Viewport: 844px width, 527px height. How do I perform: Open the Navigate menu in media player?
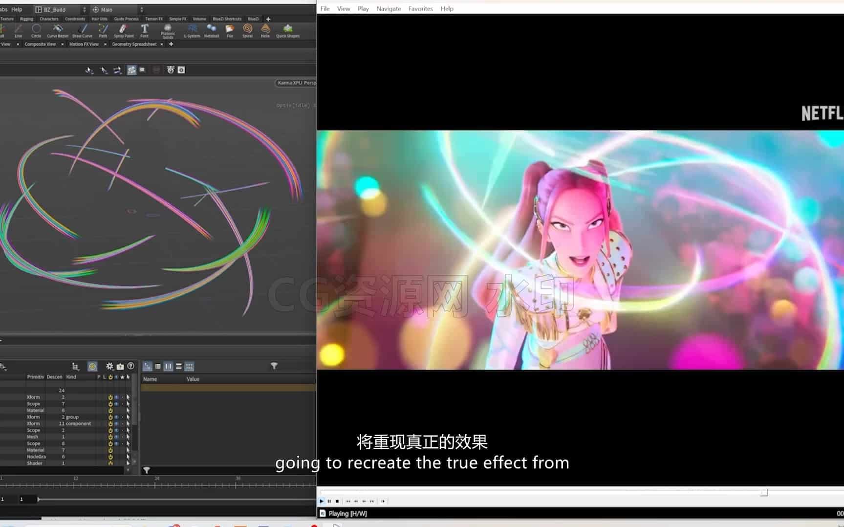[x=389, y=9]
